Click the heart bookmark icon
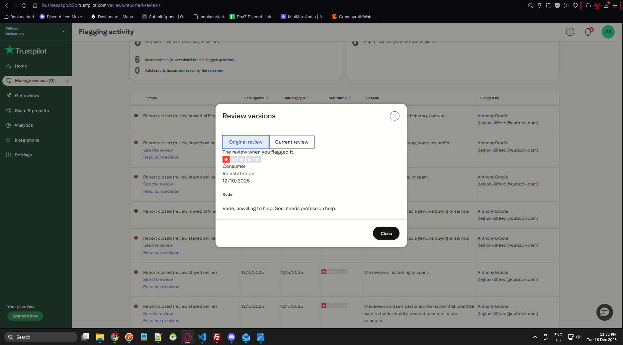The width and height of the screenshot is (623, 345). (575, 5)
